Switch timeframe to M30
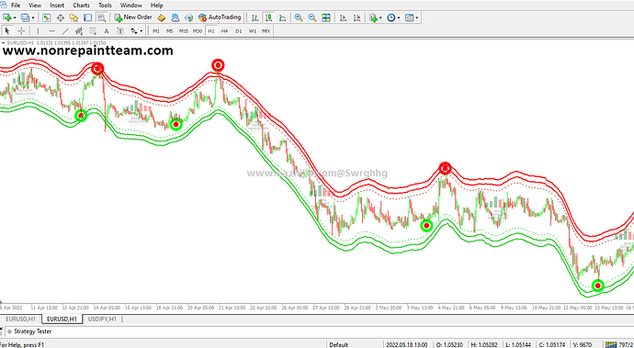634x348 pixels. point(198,30)
